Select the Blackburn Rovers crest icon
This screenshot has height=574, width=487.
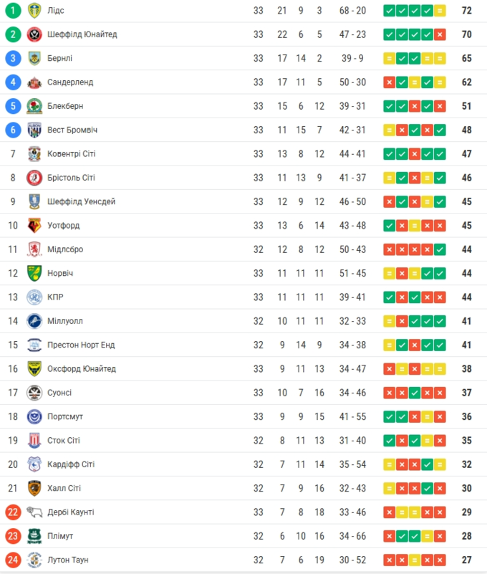tap(34, 106)
